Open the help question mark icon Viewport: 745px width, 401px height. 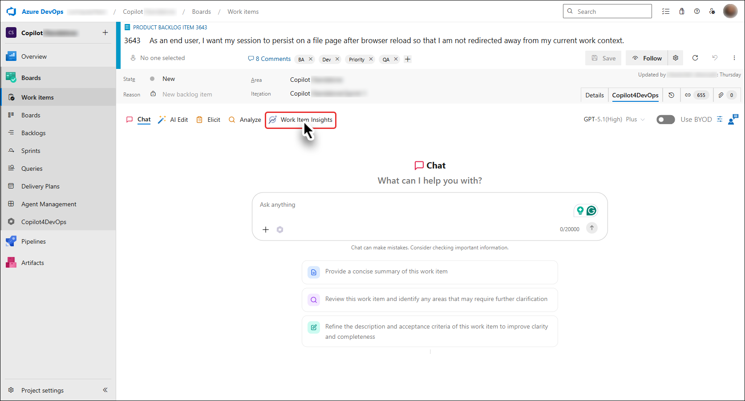pyautogui.click(x=697, y=12)
